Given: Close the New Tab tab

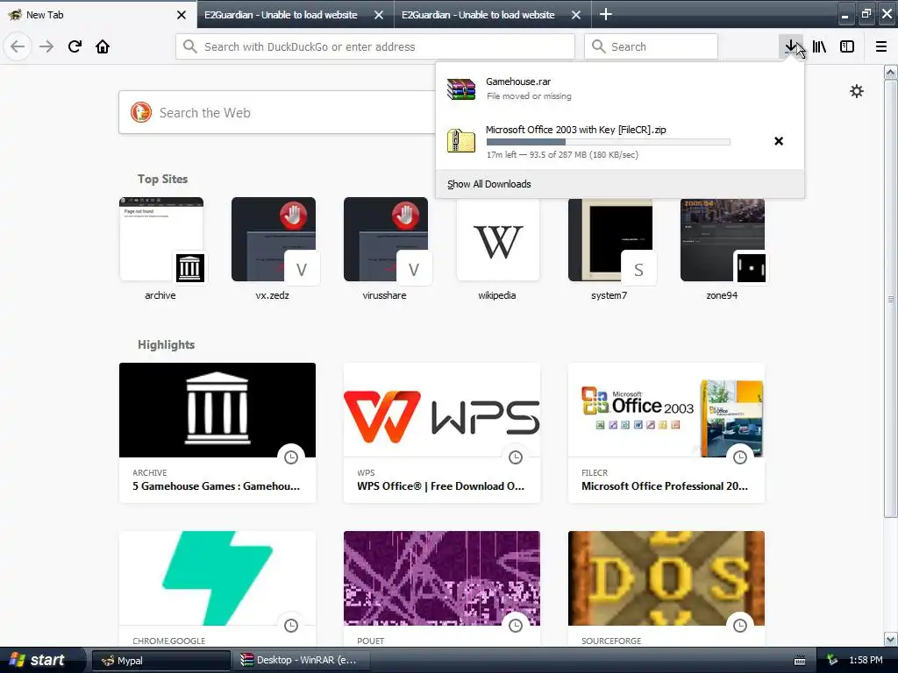Looking at the screenshot, I should (181, 15).
